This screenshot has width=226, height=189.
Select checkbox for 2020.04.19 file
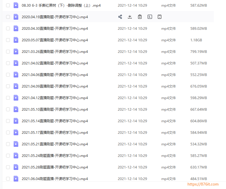pyautogui.click(x=8, y=17)
